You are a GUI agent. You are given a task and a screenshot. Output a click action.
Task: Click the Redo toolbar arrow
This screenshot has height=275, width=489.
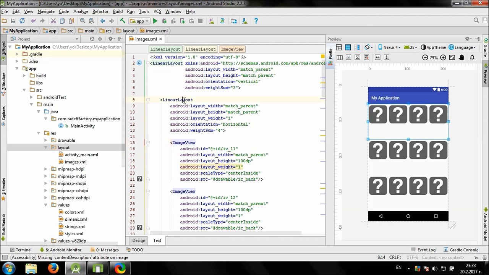(x=42, y=21)
